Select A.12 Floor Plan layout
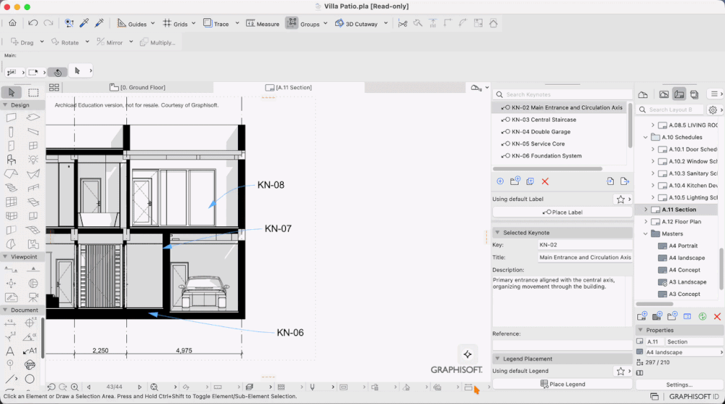The height and width of the screenshot is (404, 725). pos(681,221)
